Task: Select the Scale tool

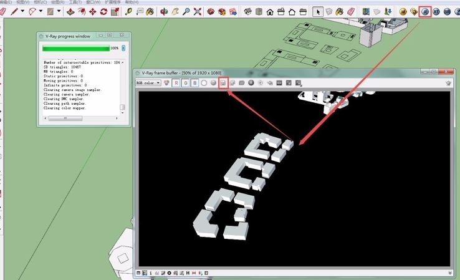Action: (x=115, y=12)
